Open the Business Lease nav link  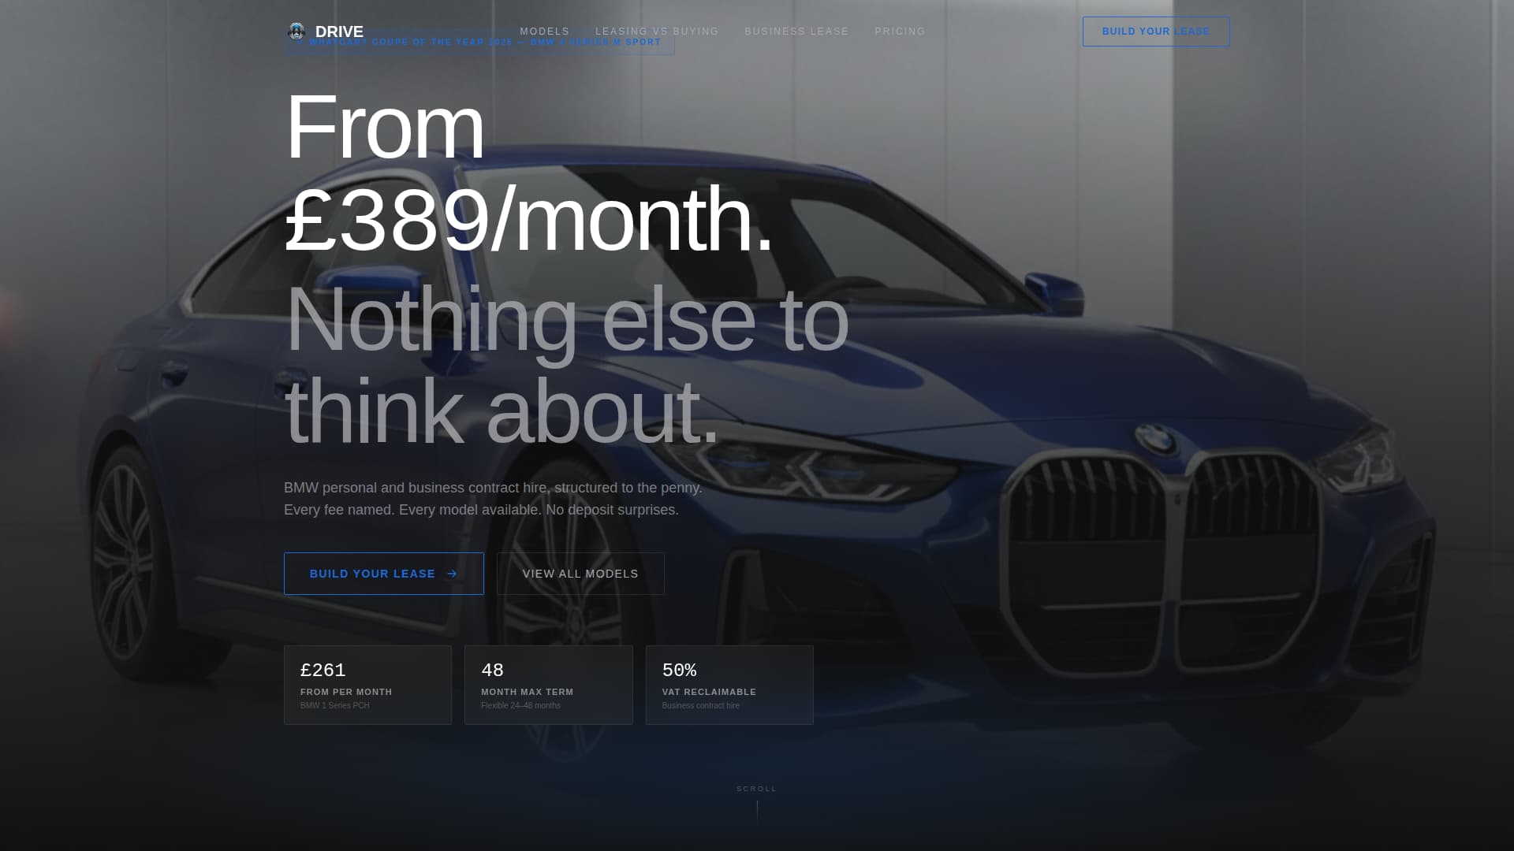(x=796, y=32)
